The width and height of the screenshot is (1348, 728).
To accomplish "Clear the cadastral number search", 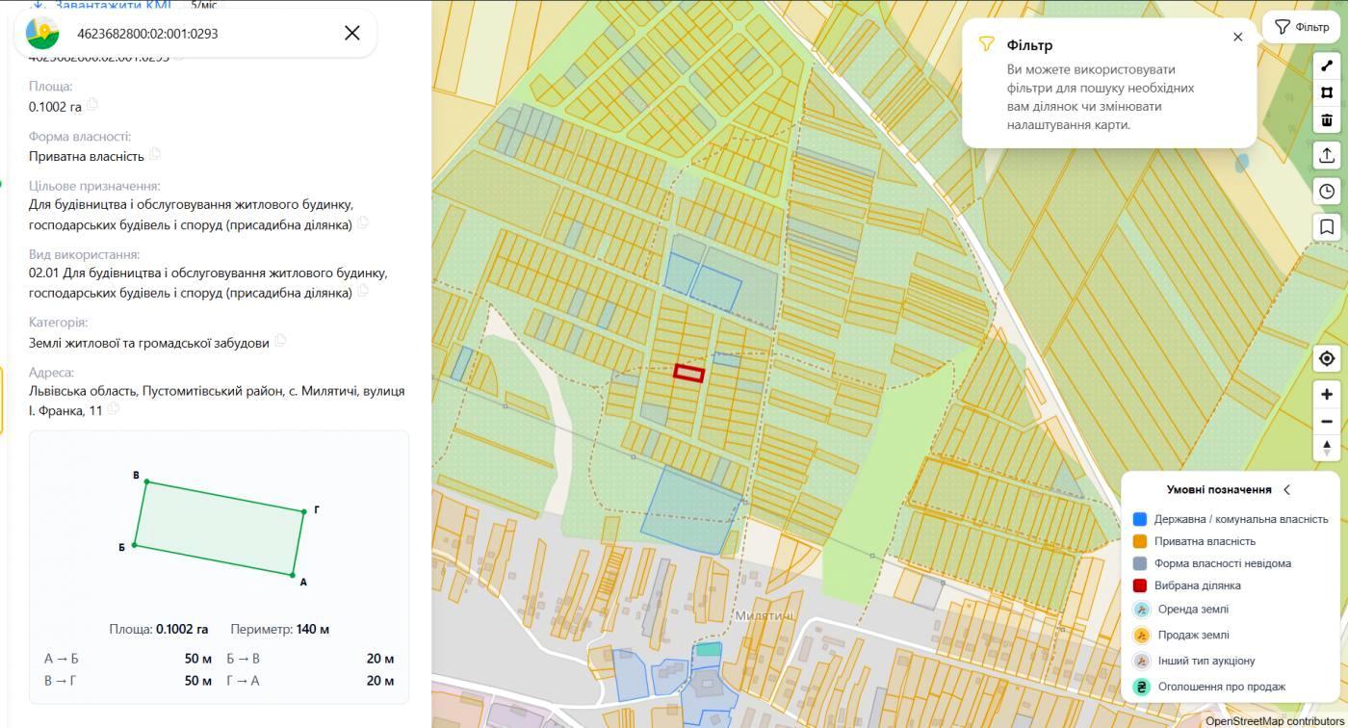I will click(352, 33).
